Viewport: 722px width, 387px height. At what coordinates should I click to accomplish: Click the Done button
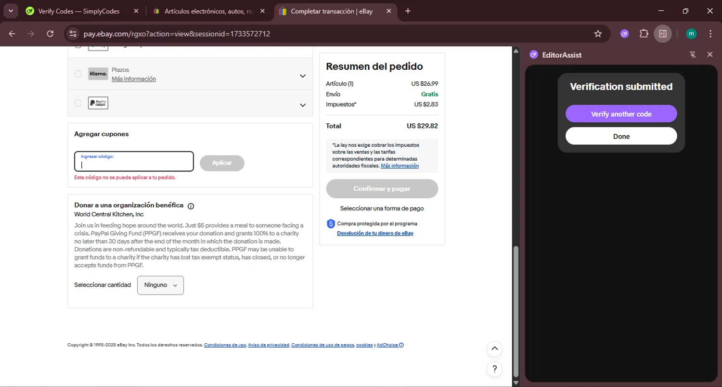[x=621, y=136]
